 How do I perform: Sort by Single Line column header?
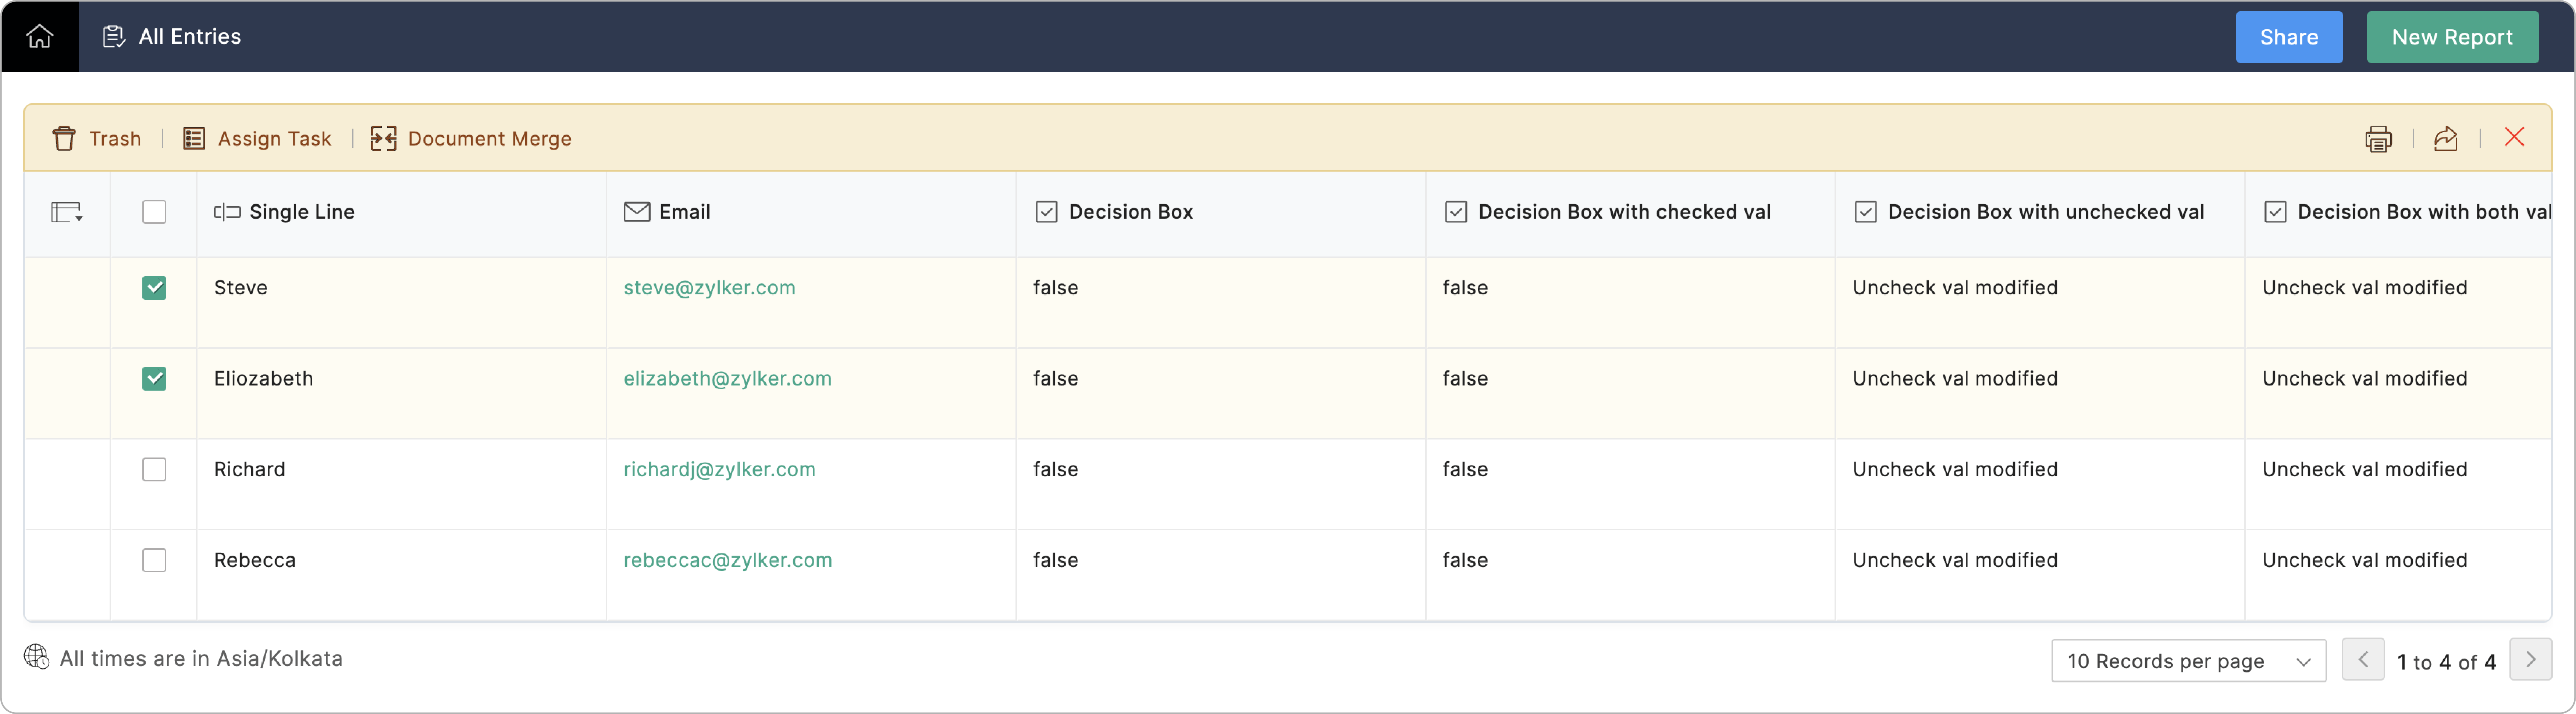click(302, 212)
